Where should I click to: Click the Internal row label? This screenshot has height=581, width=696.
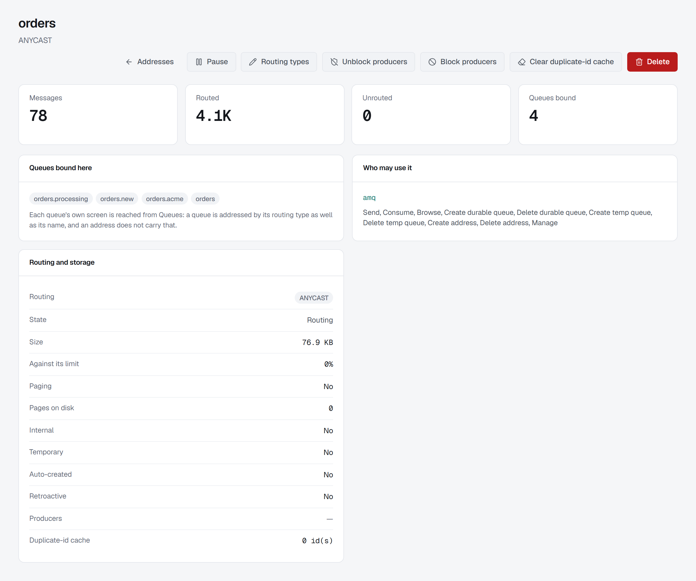[42, 430]
